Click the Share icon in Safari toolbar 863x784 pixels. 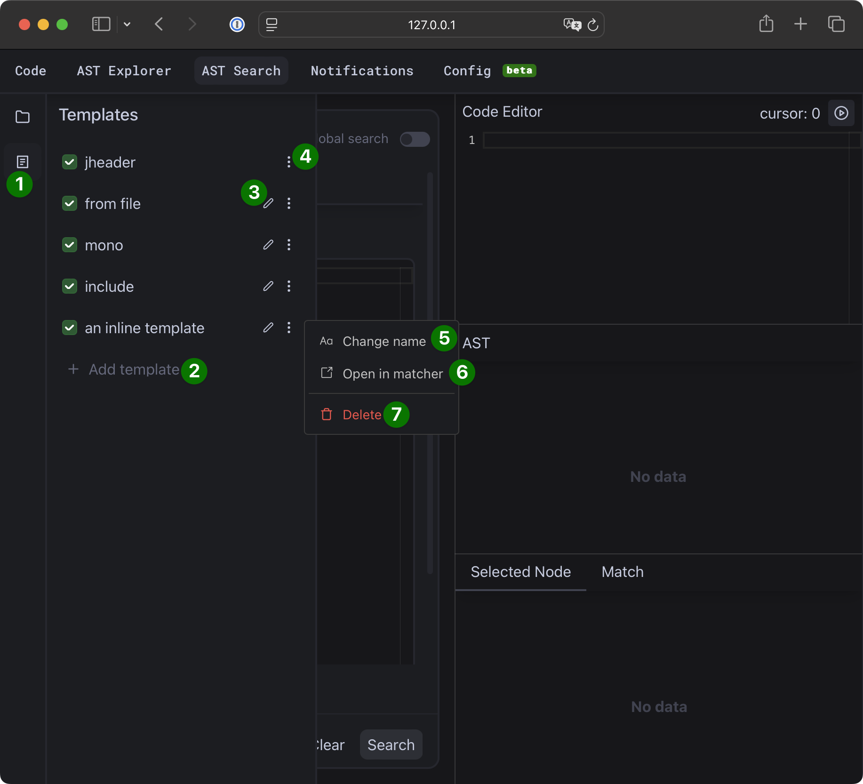(767, 24)
